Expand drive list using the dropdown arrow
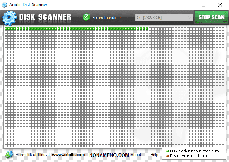This screenshot has width=229, height=162. pos(189,17)
